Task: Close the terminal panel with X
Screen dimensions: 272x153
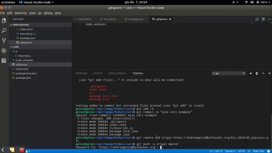Action: click(269, 74)
